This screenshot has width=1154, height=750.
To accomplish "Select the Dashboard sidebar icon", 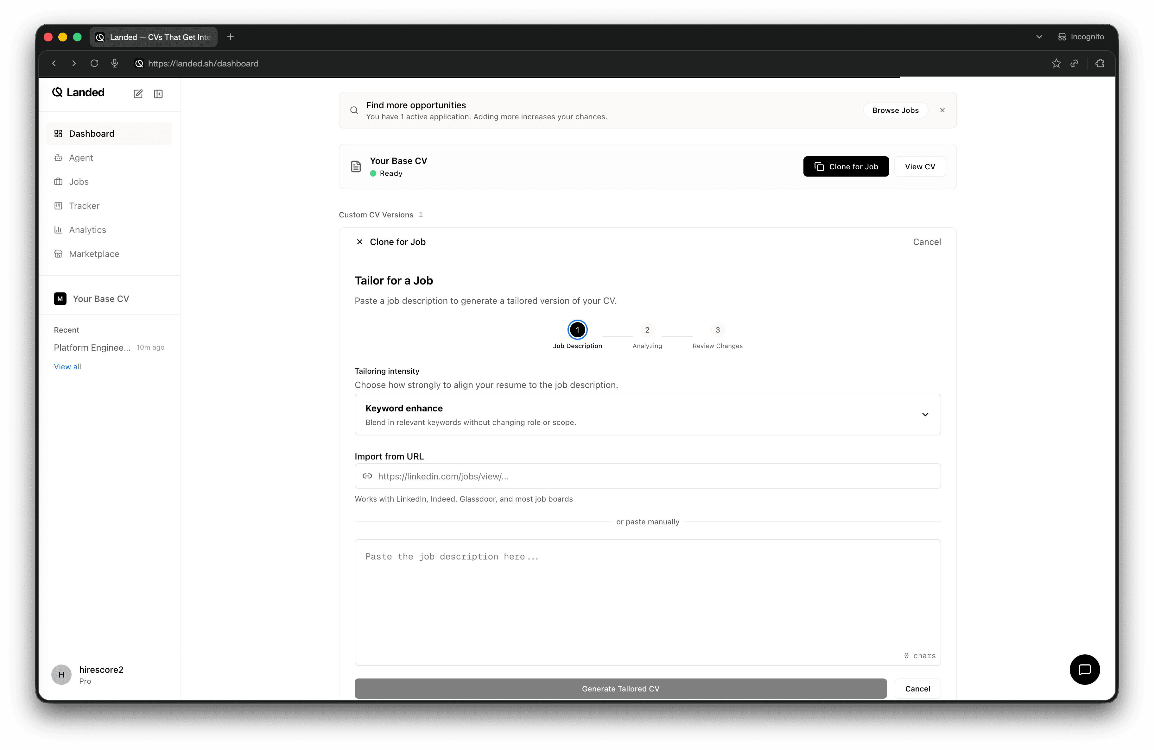I will coord(58,133).
